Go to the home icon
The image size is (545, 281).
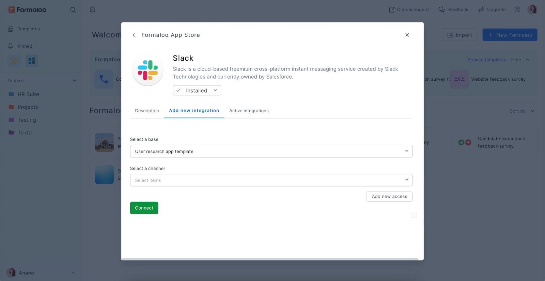pos(92,9)
